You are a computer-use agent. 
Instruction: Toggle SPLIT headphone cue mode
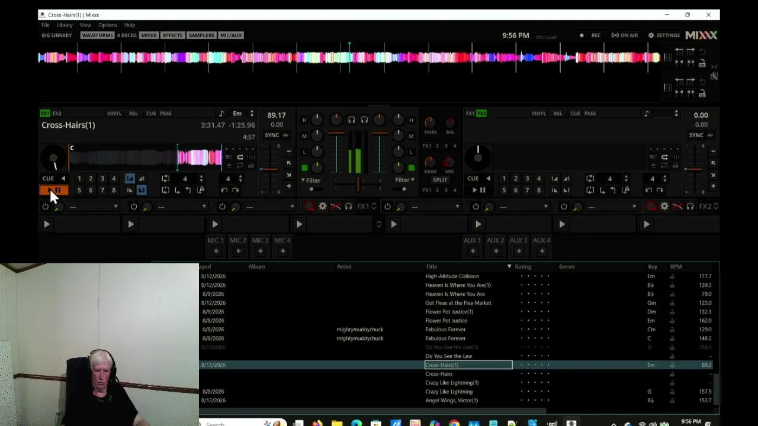click(440, 180)
